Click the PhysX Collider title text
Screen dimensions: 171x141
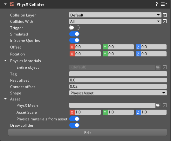coord(31,4)
